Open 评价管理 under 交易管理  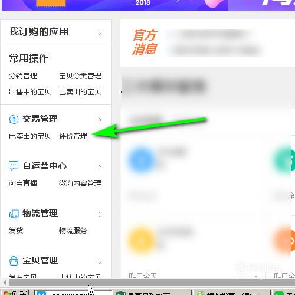pos(73,136)
